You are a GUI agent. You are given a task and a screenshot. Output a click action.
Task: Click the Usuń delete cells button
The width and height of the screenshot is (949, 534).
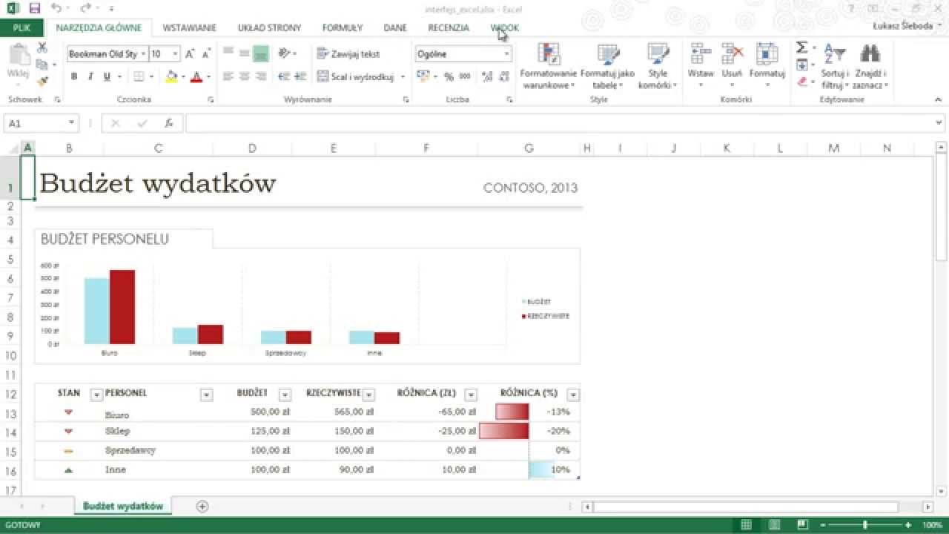[732, 65]
